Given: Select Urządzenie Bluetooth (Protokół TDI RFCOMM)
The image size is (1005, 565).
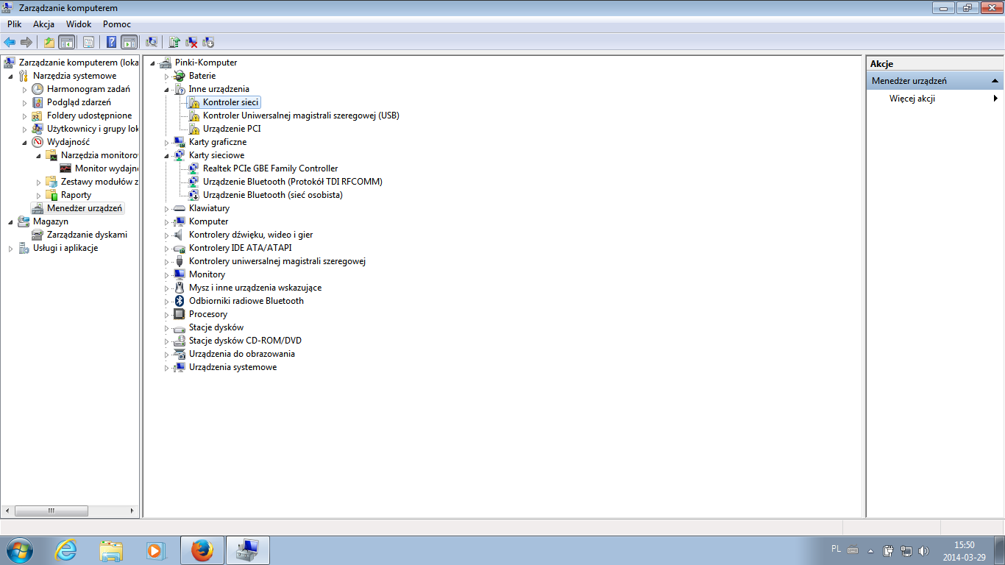Looking at the screenshot, I should (x=293, y=182).
